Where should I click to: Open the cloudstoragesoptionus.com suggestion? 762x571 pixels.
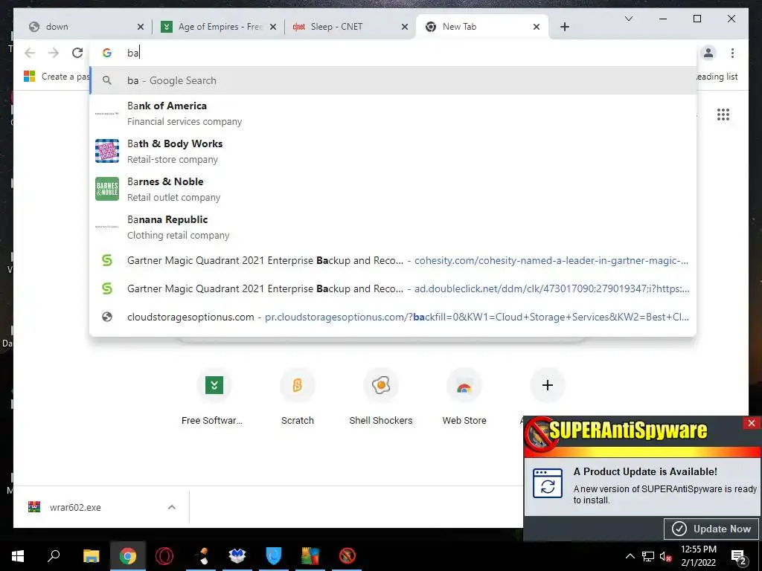(393, 317)
